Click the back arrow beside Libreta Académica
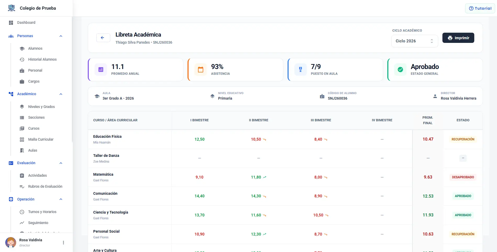The height and width of the screenshot is (252, 497). (x=103, y=38)
